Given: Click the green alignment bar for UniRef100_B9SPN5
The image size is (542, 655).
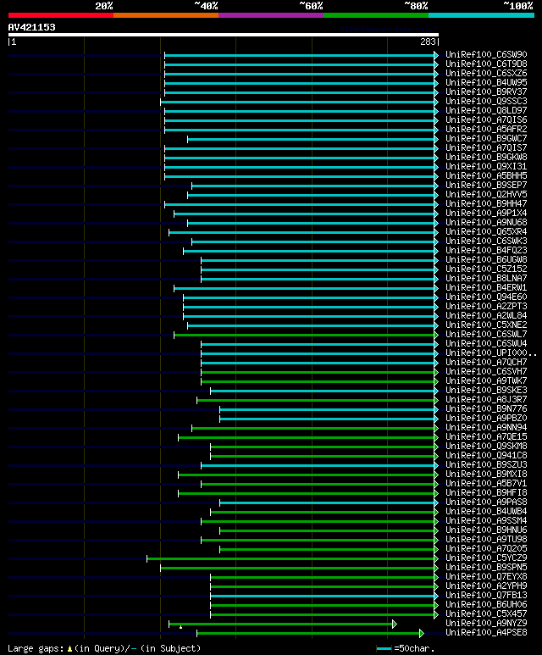Looking at the screenshot, I should 297,568.
